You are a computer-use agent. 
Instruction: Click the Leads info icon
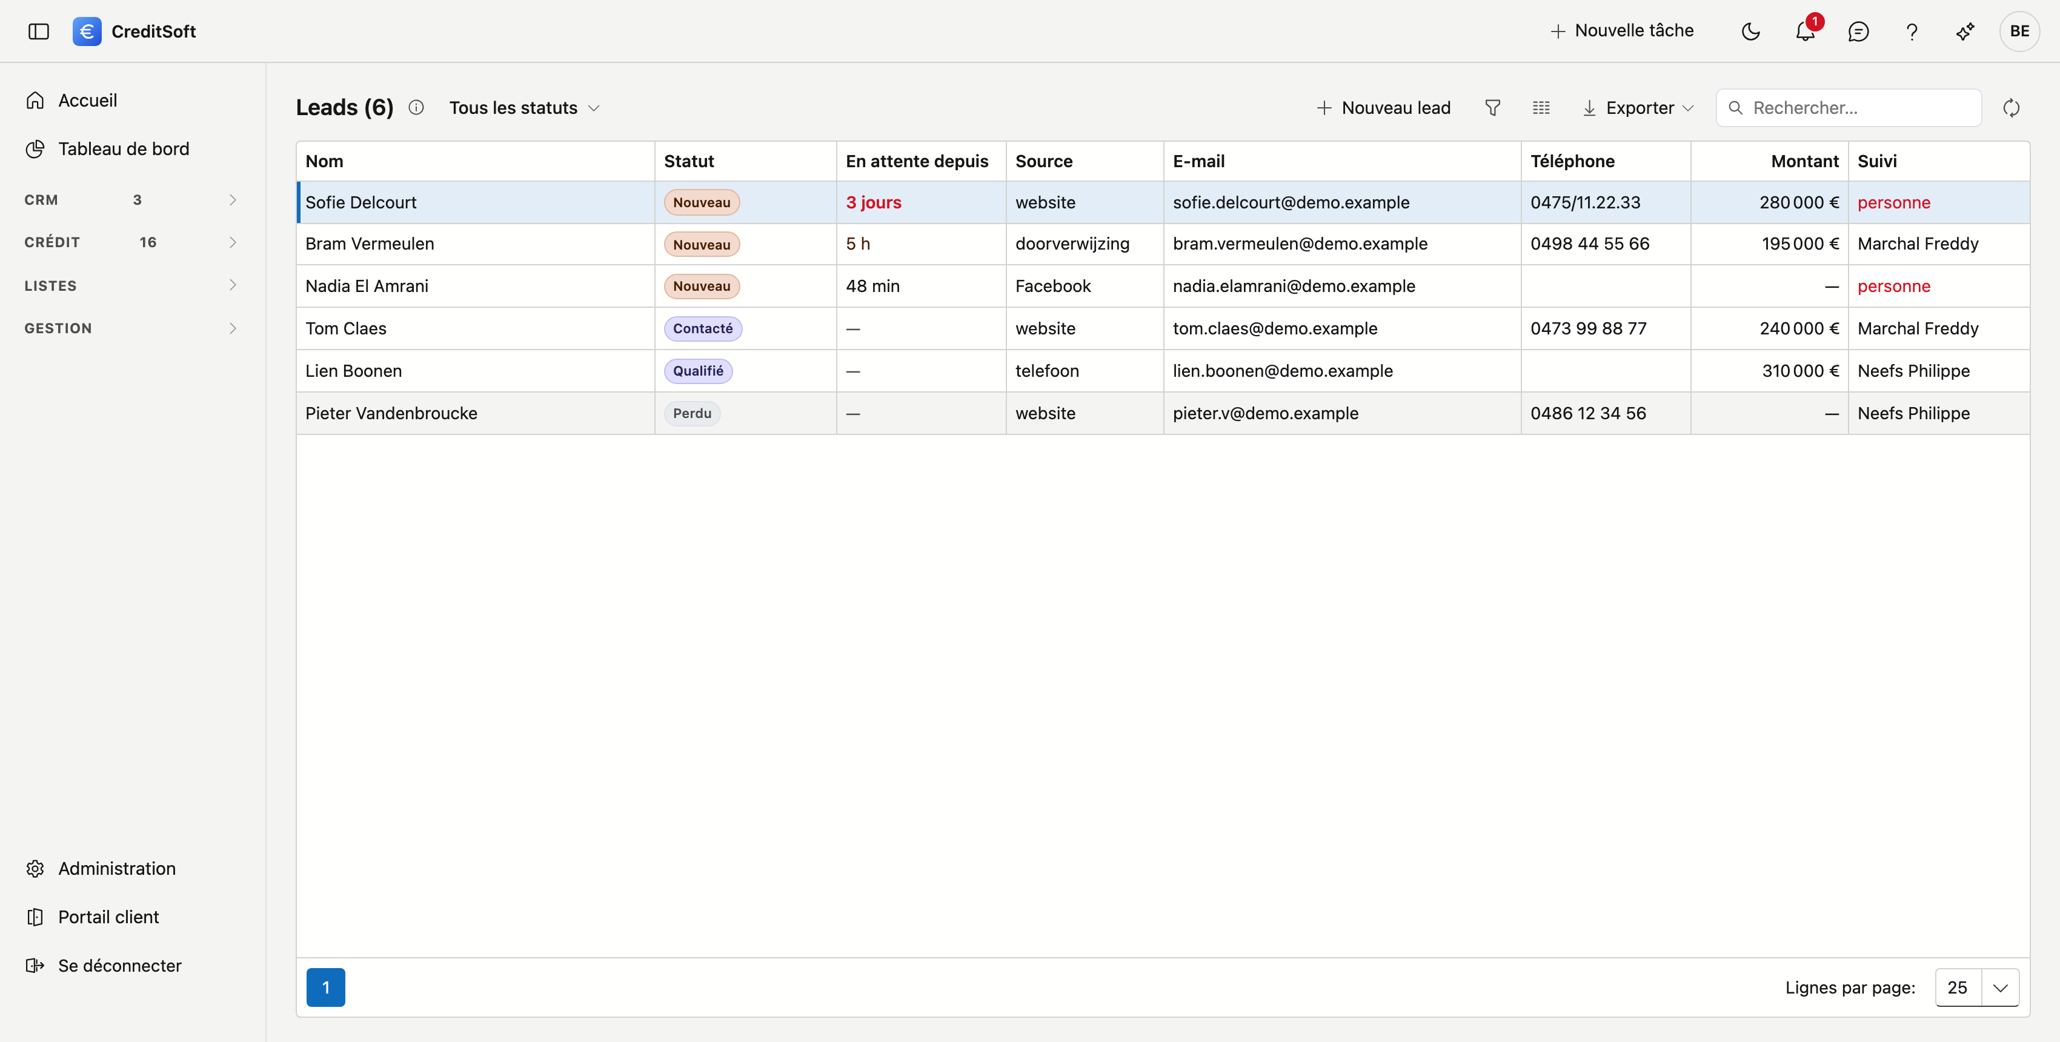point(416,107)
